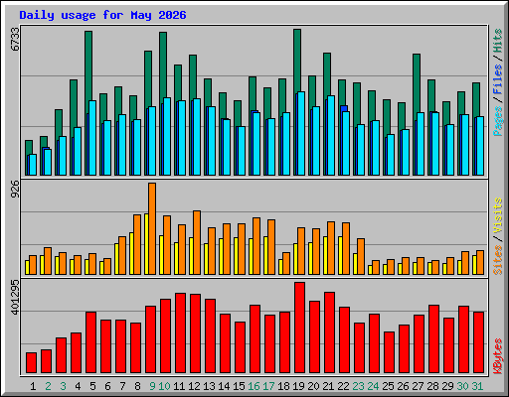
Task: Click day 18 on the x-axis
Action: click(283, 386)
